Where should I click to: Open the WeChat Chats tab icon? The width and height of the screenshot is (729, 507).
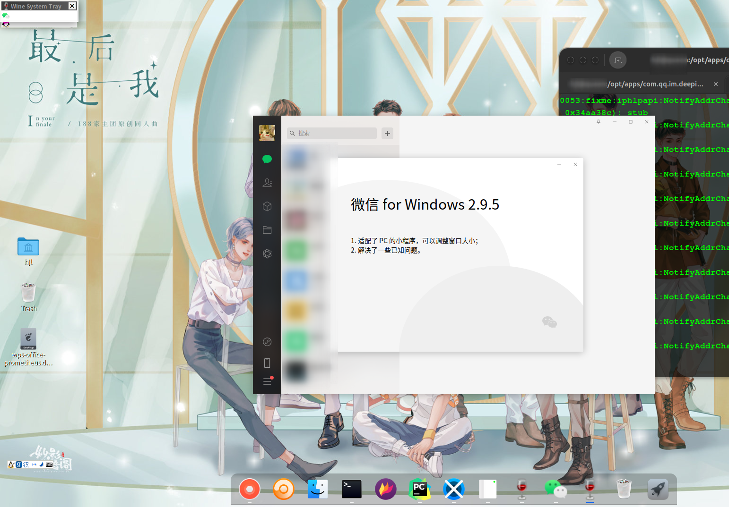click(267, 159)
